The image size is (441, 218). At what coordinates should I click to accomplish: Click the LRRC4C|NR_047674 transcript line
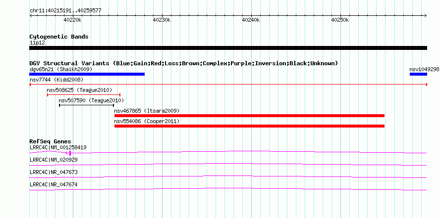click(x=228, y=189)
